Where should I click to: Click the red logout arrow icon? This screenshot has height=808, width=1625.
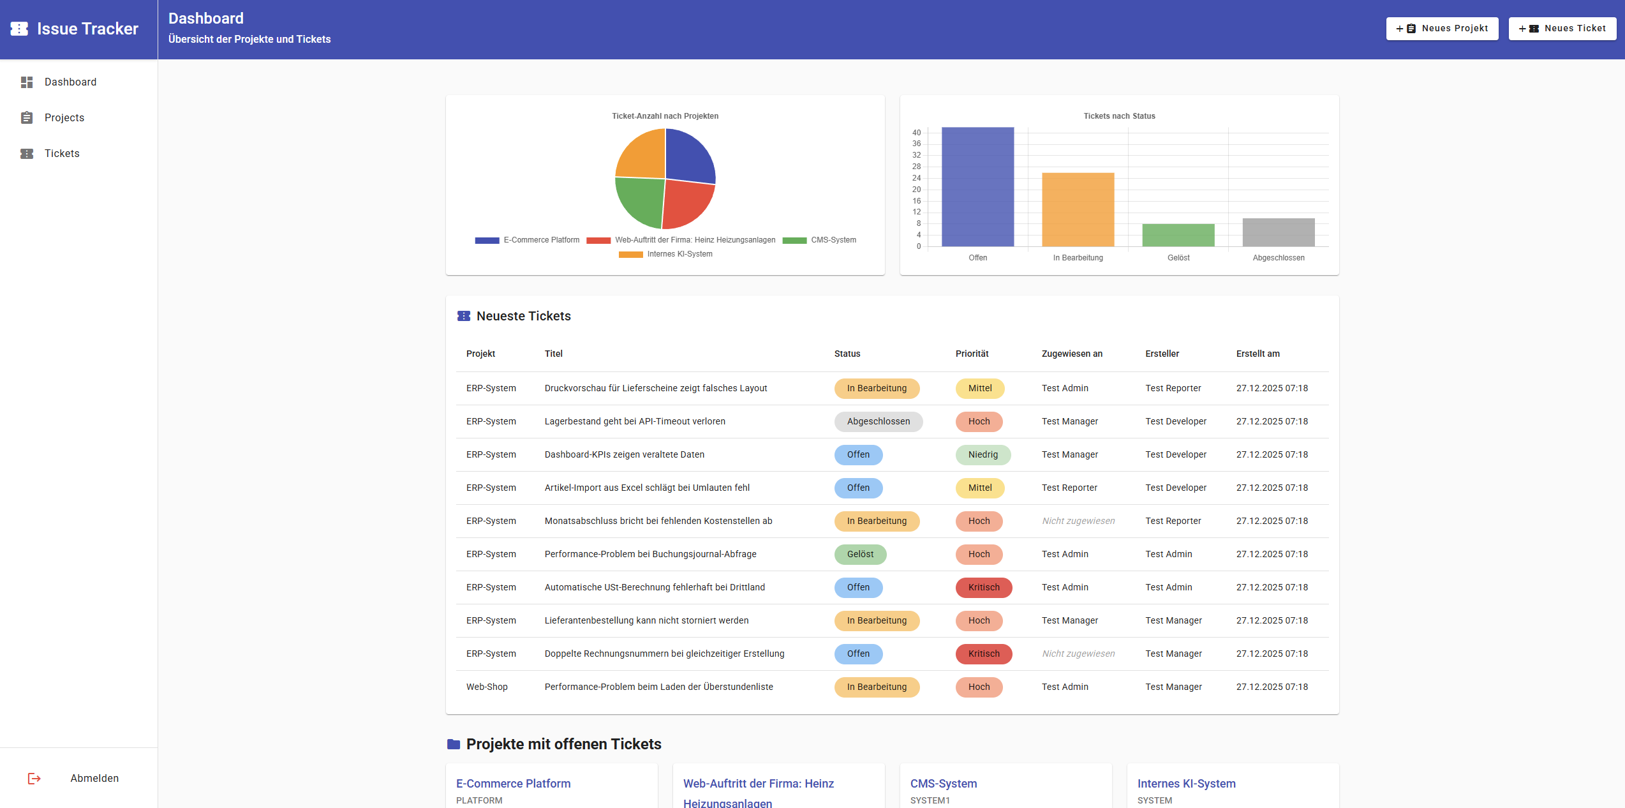[x=34, y=779]
